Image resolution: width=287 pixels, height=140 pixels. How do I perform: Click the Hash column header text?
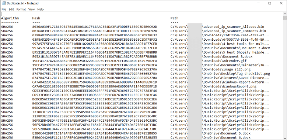click(x=36, y=18)
